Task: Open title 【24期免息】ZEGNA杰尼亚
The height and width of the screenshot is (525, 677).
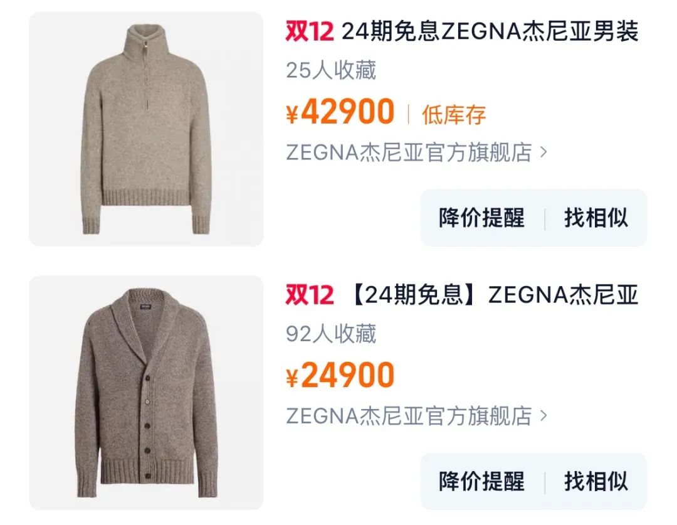Action: pos(494,295)
